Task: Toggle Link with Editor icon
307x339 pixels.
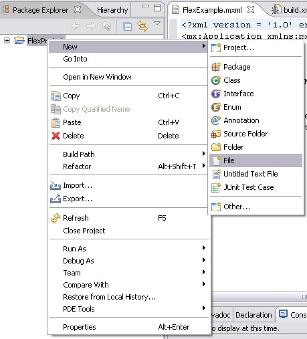Action: pos(142,26)
